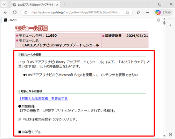Click the address bar URL
Viewport: 175px width, 139px height.
76,12
